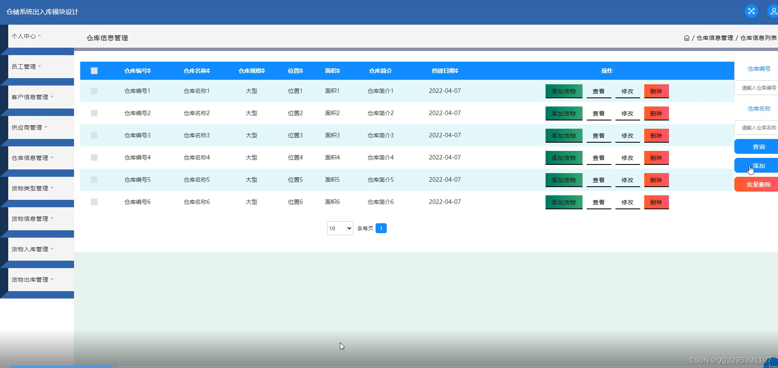Click 修改 for 仓库编号3
The width and height of the screenshot is (778, 368).
click(627, 136)
